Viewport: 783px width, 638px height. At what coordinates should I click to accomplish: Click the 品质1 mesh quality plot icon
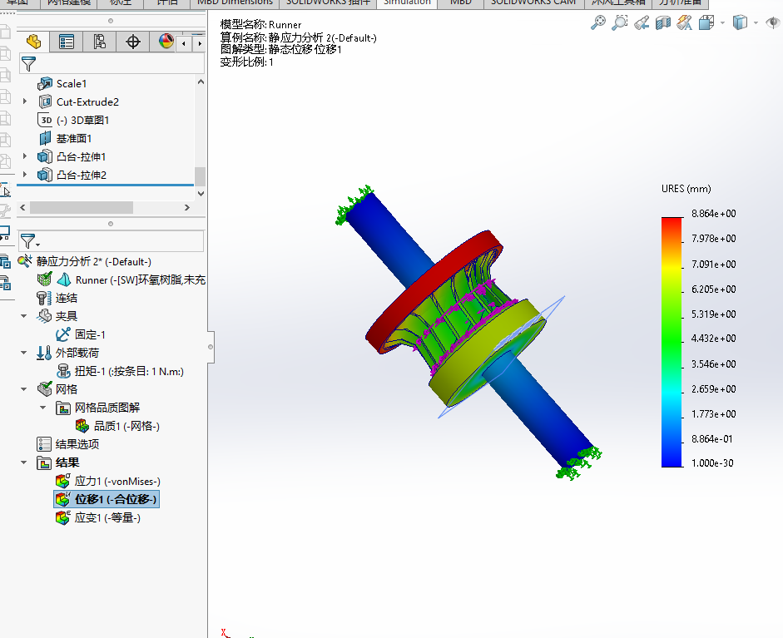[x=82, y=426]
